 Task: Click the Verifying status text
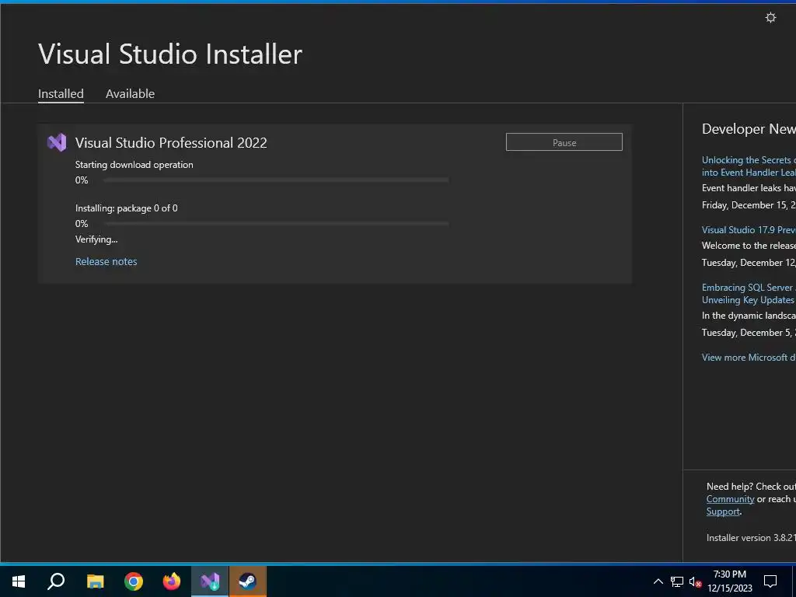pos(96,239)
